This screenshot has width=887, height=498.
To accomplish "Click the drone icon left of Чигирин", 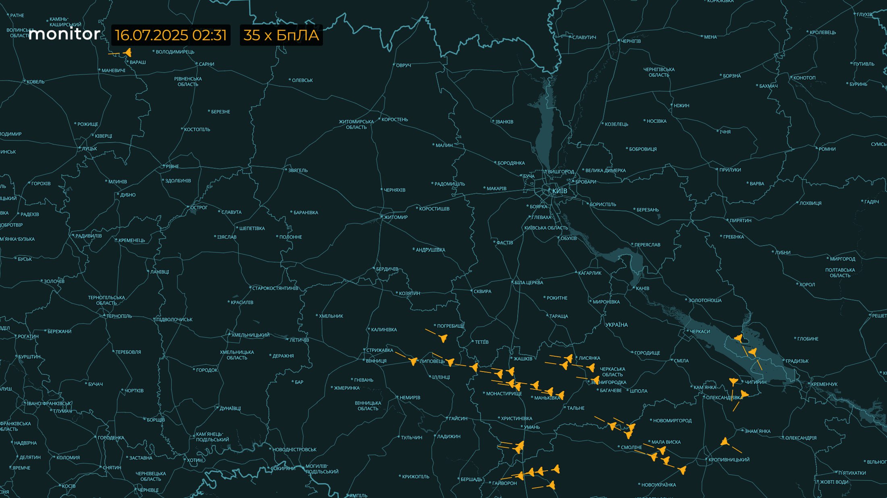I will click(733, 381).
